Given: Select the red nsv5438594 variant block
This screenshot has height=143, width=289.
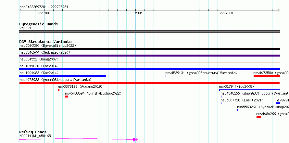Looking at the screenshot, I should [x=67, y=97].
